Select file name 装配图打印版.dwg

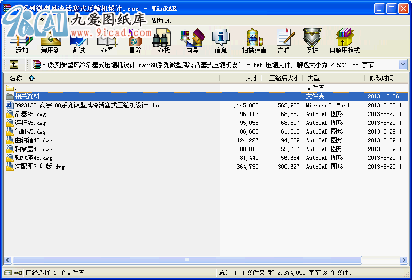[x=40, y=167]
